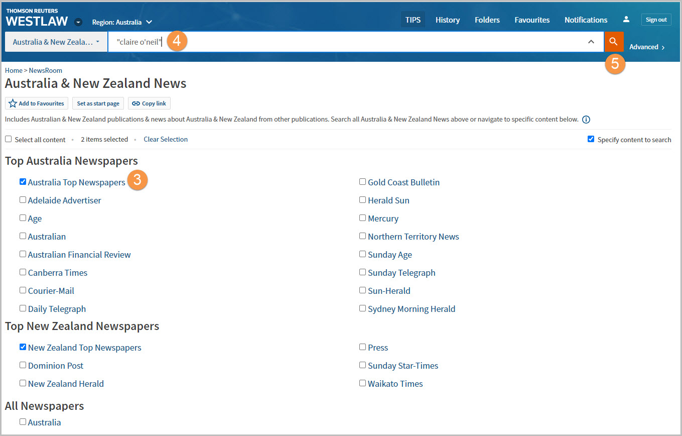This screenshot has height=436, width=682.
Task: Check the Mercury checkbox
Action: pos(362,218)
